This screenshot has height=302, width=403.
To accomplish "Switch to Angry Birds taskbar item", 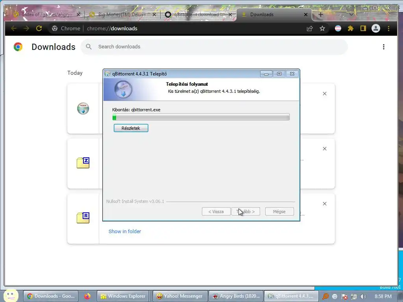I will pyautogui.click(x=236, y=296).
